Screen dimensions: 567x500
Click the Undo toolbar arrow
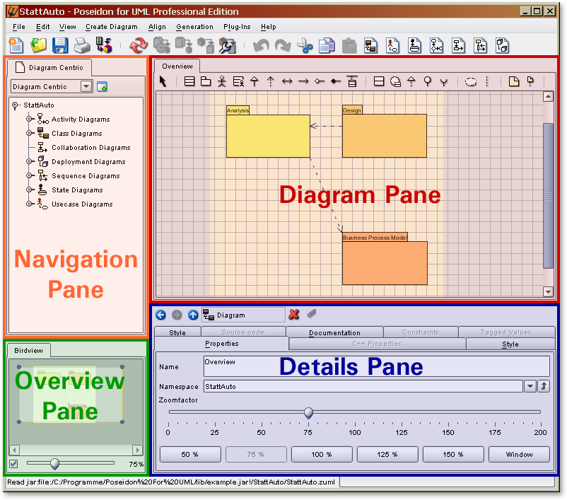[x=262, y=46]
